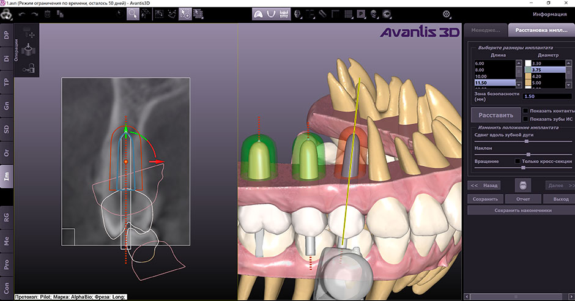Toggle both-jaws teeth view button

coord(284,14)
